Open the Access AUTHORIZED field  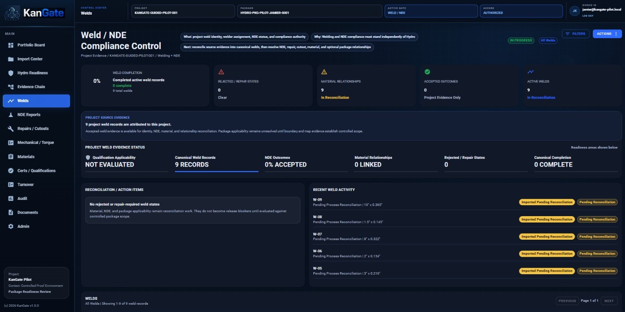click(x=521, y=11)
